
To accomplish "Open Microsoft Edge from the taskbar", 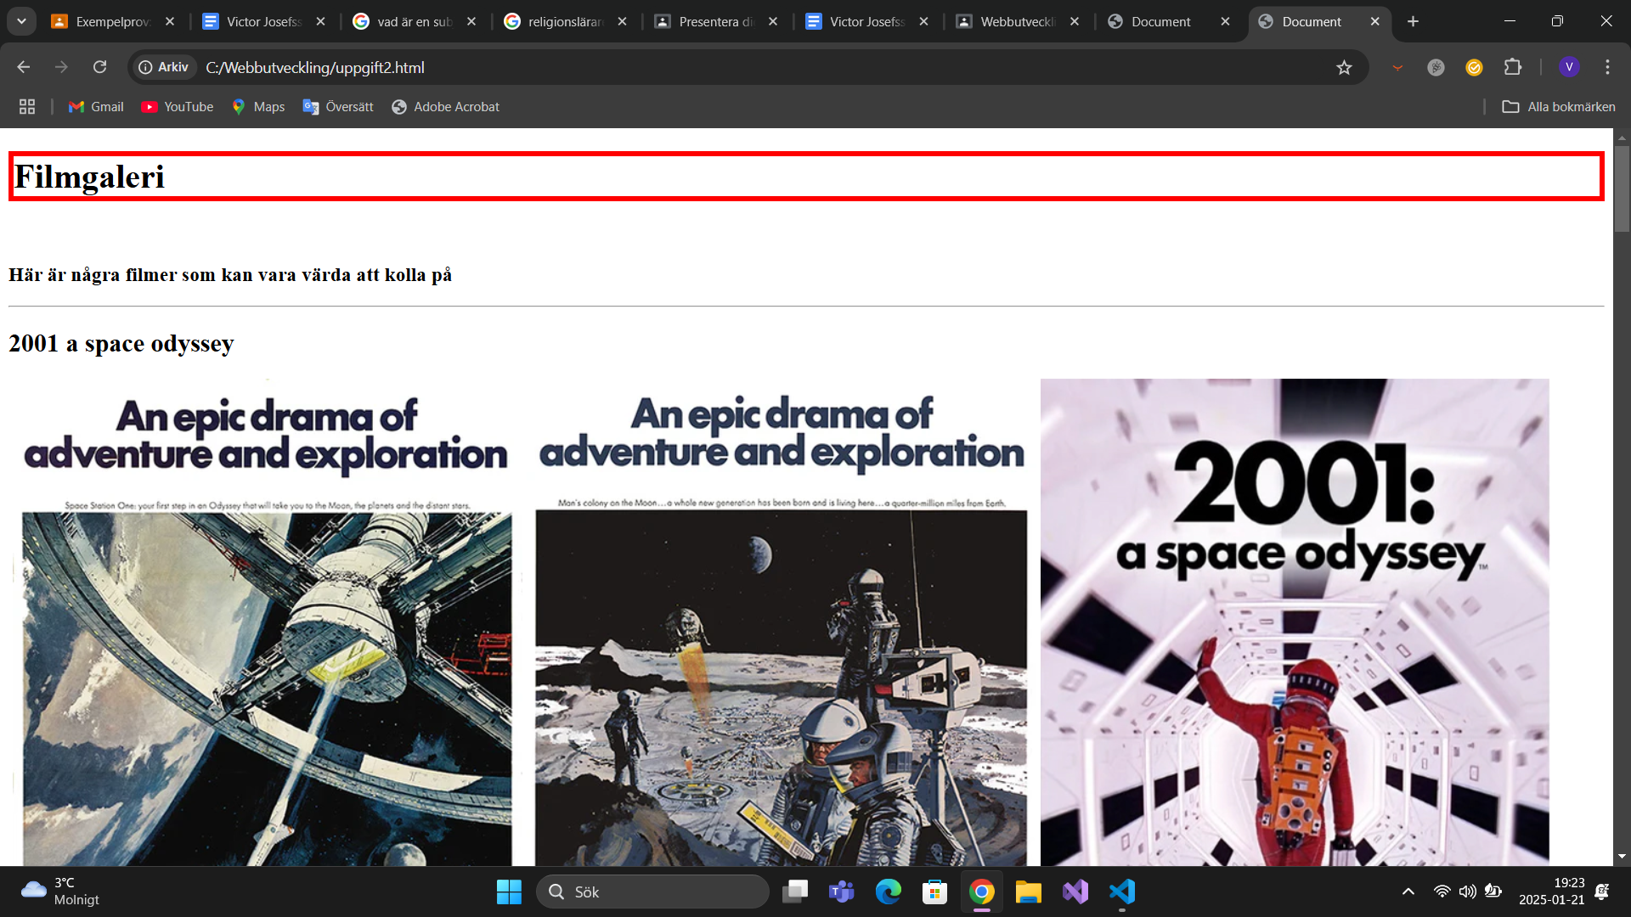I will 889,892.
